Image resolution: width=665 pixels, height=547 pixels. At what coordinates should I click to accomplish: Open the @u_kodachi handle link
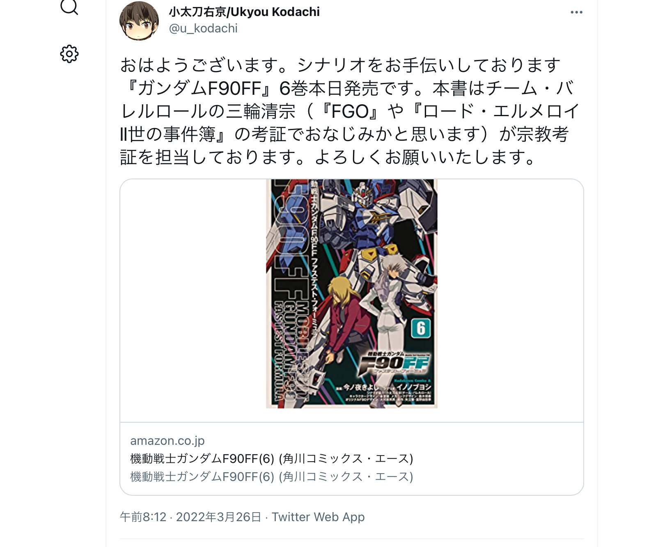(203, 28)
